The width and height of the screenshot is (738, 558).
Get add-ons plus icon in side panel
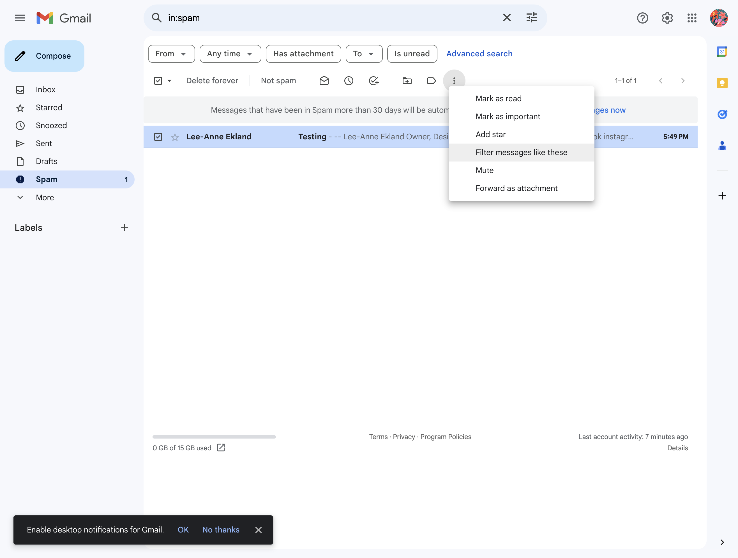point(722,195)
